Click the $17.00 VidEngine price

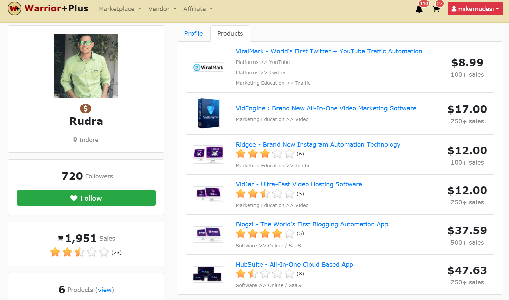coord(467,109)
